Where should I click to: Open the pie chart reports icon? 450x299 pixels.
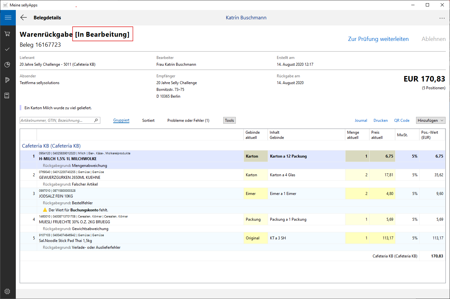click(x=7, y=64)
